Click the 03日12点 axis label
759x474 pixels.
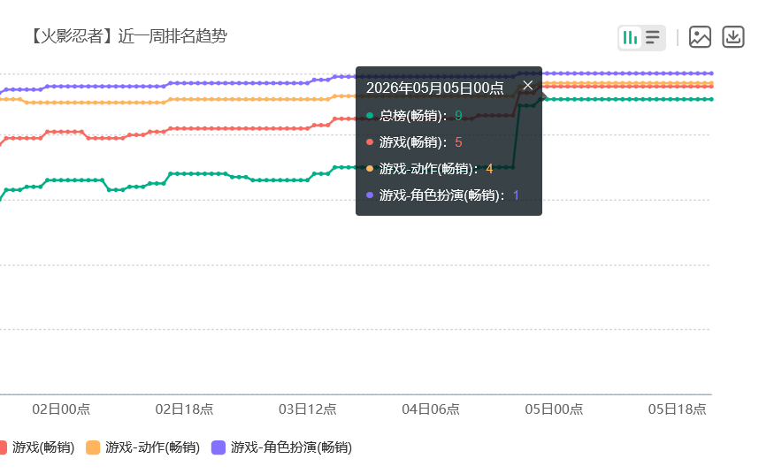[x=307, y=409]
